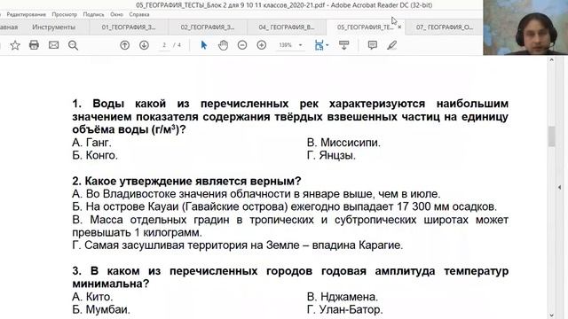Viewport: 568px width, 319px height.
Task: Expand the right side panel arrow
Action: point(560,187)
